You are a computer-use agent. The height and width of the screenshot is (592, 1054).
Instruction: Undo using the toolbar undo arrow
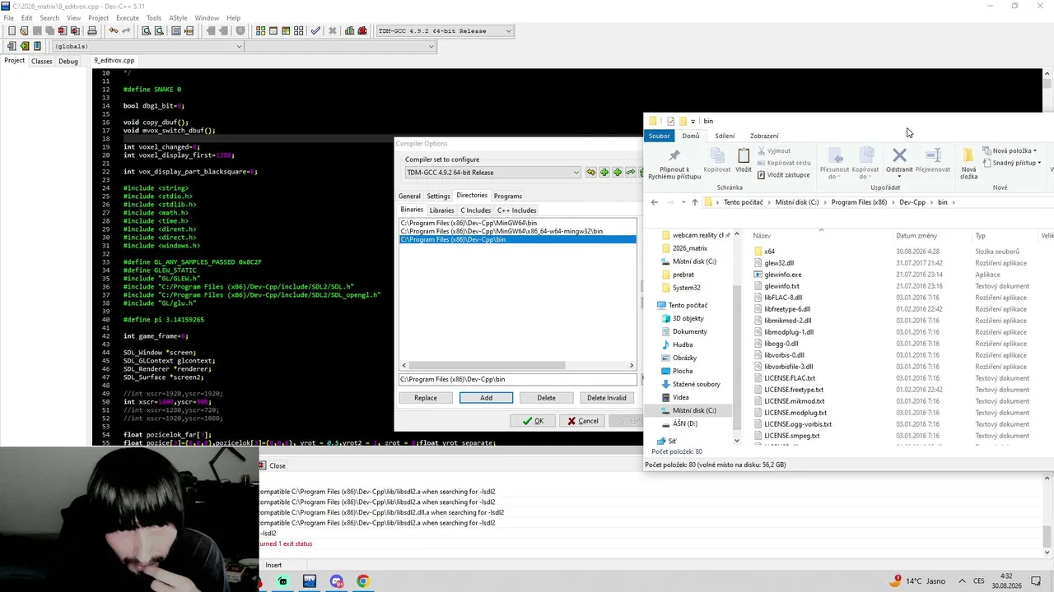114,31
